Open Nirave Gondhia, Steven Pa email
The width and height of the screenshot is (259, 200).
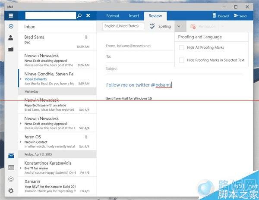point(57,78)
